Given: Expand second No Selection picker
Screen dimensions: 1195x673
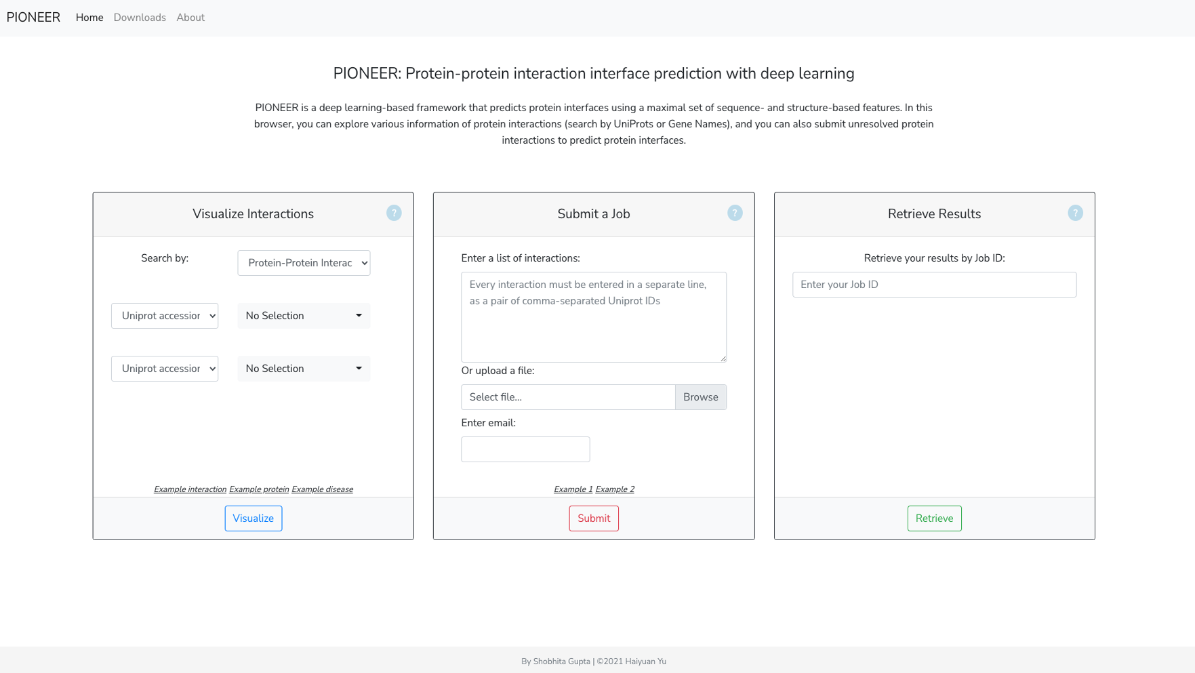Looking at the screenshot, I should click(x=304, y=369).
